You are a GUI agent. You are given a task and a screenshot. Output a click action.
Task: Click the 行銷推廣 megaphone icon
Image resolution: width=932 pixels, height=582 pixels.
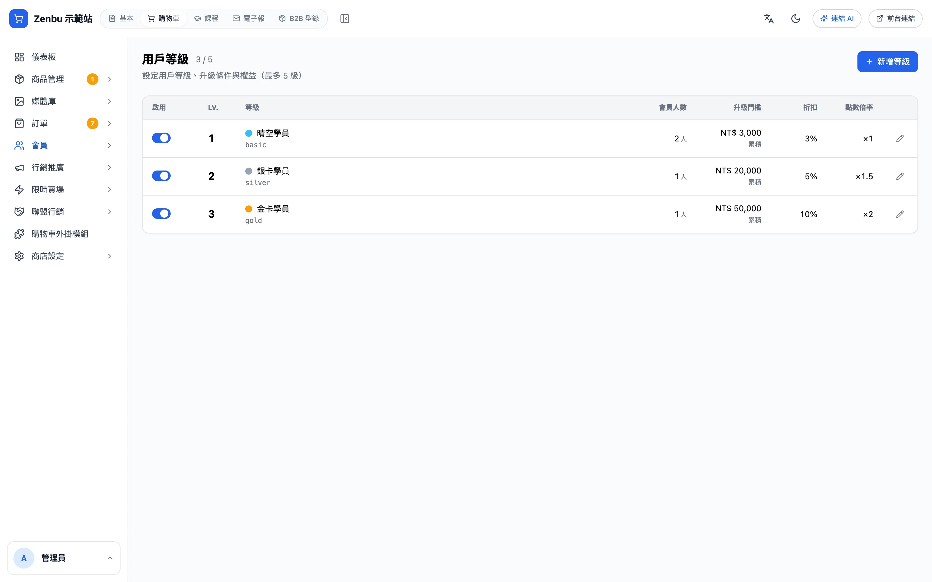(19, 167)
